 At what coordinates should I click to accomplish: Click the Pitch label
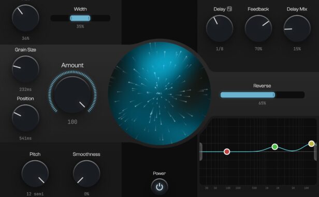pos(35,154)
